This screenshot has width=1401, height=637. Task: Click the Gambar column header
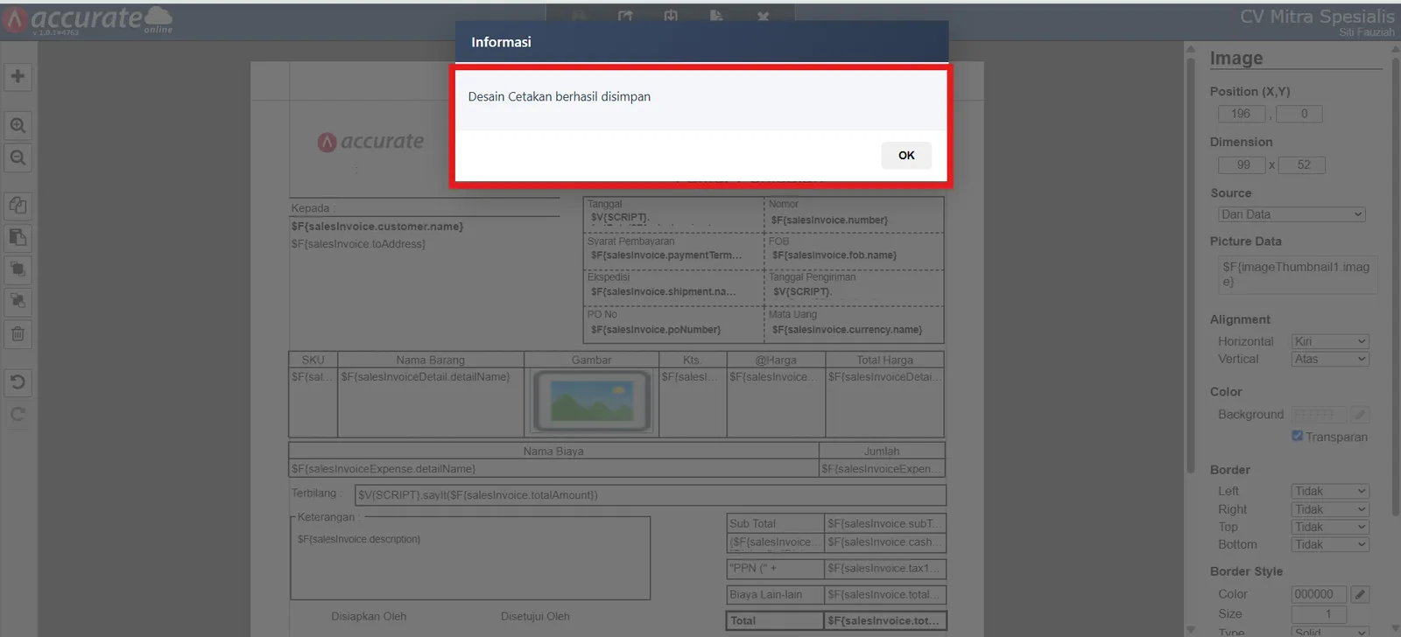592,360
